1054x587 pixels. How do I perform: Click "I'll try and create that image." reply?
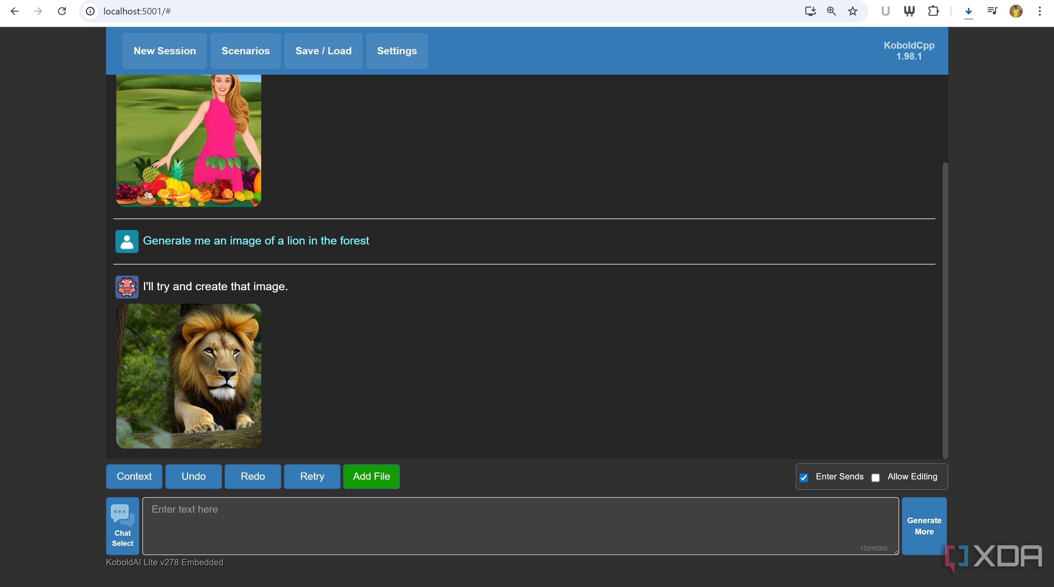coord(215,287)
